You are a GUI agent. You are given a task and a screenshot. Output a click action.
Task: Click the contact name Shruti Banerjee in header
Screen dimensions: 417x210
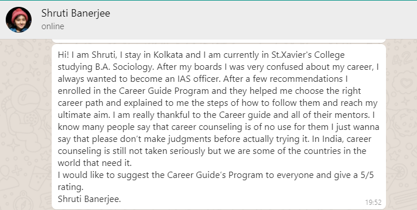pyautogui.click(x=75, y=13)
